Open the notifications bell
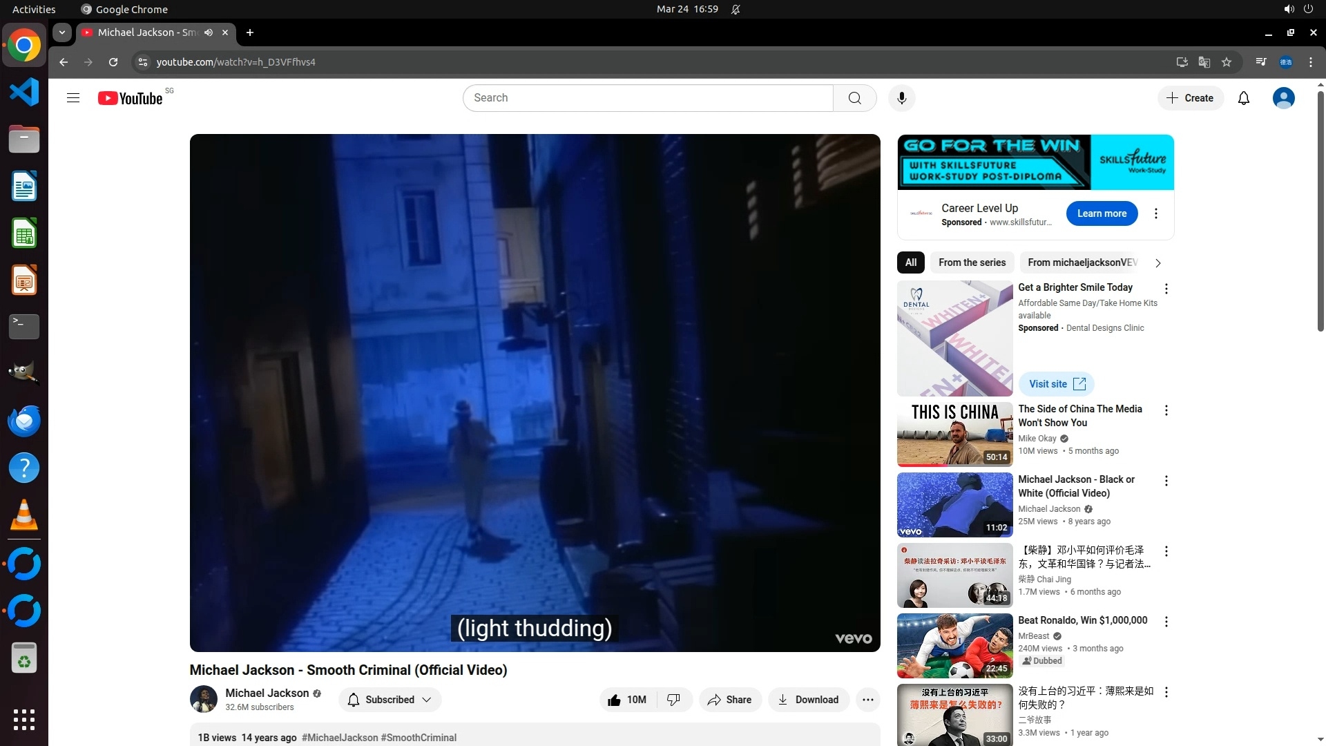This screenshot has width=1326, height=746. 1243,98
